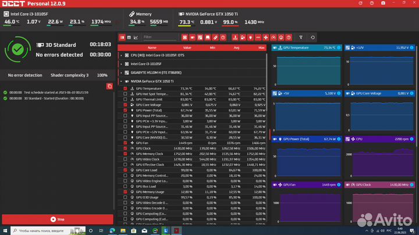This screenshot has height=235, width=419.
Task: Open Microsoft Edge from the taskbar
Action: tap(112, 230)
